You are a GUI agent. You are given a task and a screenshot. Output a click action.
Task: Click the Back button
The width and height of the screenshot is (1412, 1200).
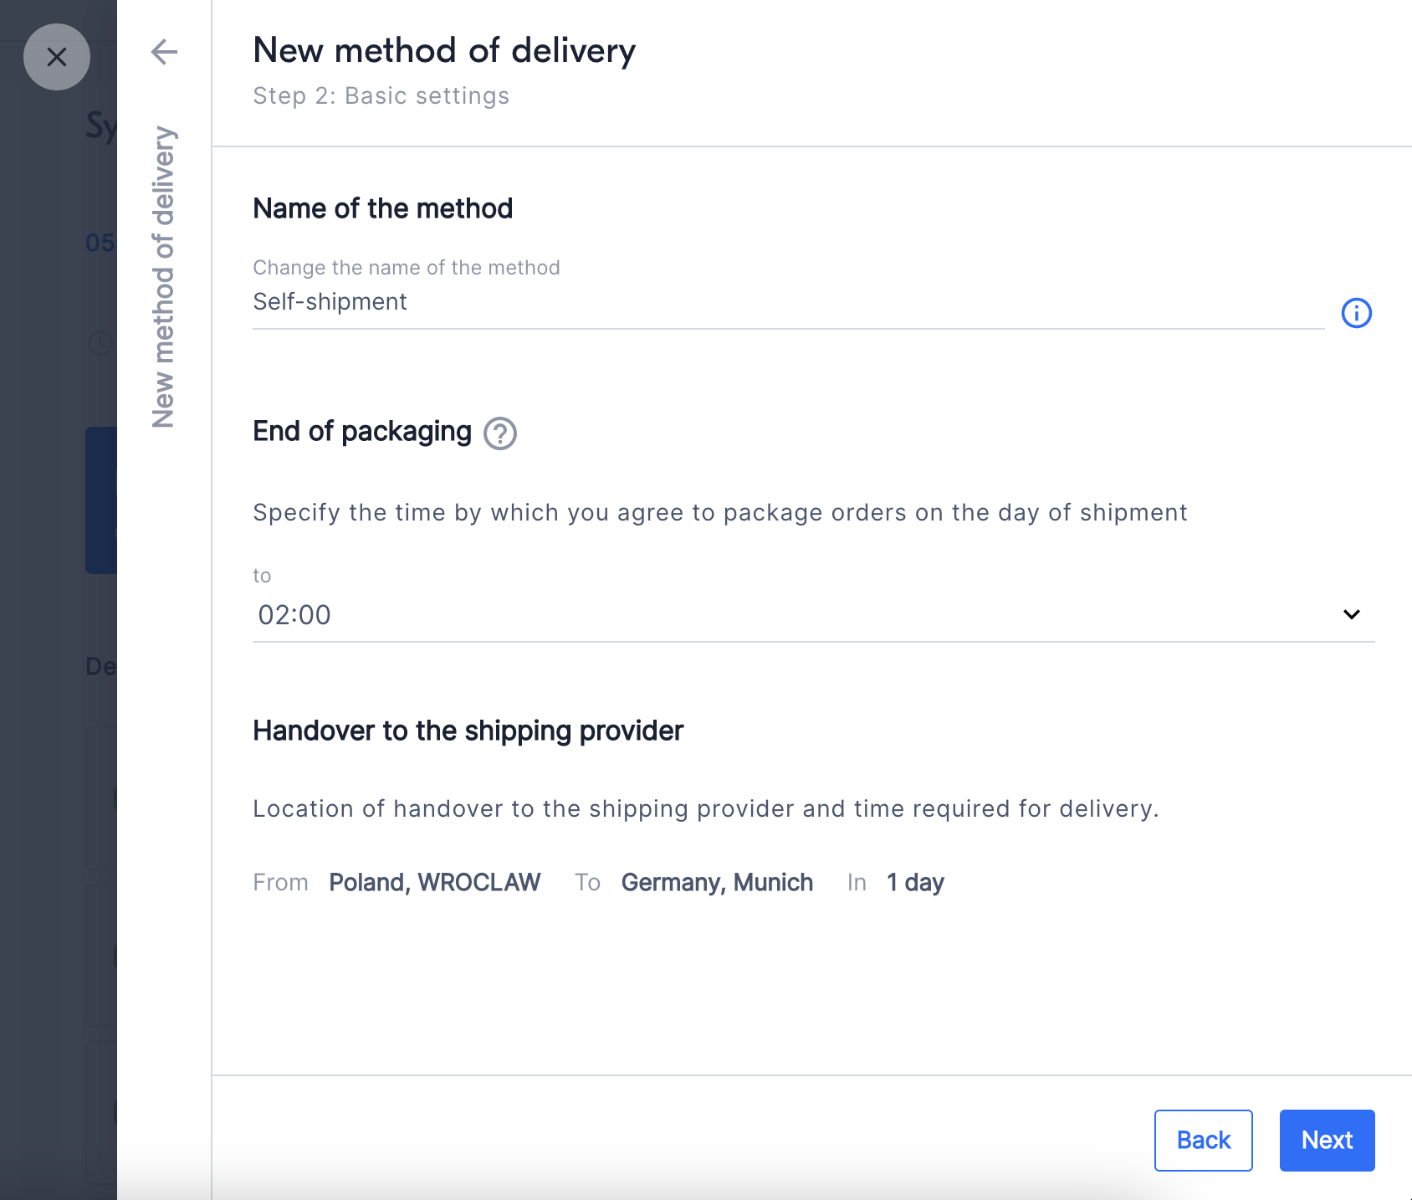1203,1140
